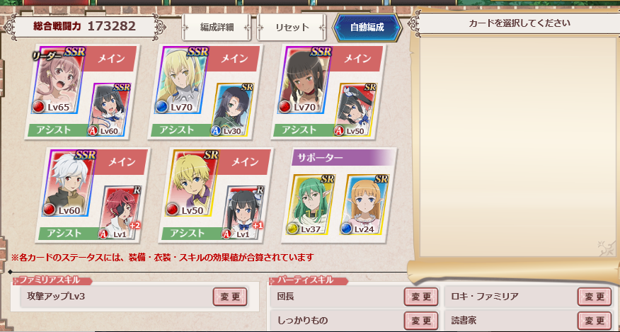Change the 攻撃アップLv3 familia skill

230,297
